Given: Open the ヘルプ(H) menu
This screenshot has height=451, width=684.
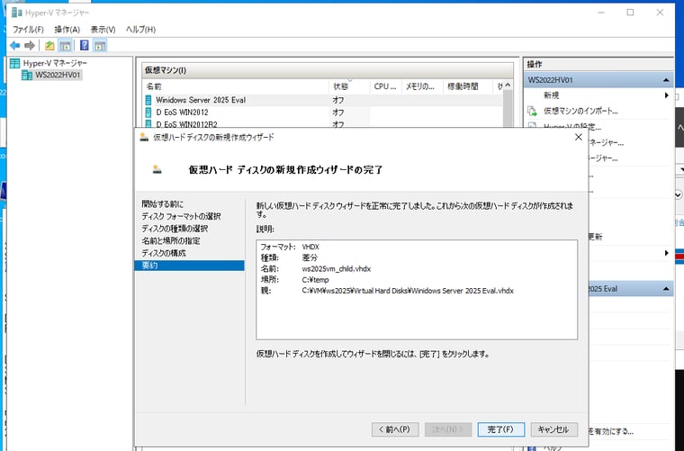Looking at the screenshot, I should pos(140,29).
